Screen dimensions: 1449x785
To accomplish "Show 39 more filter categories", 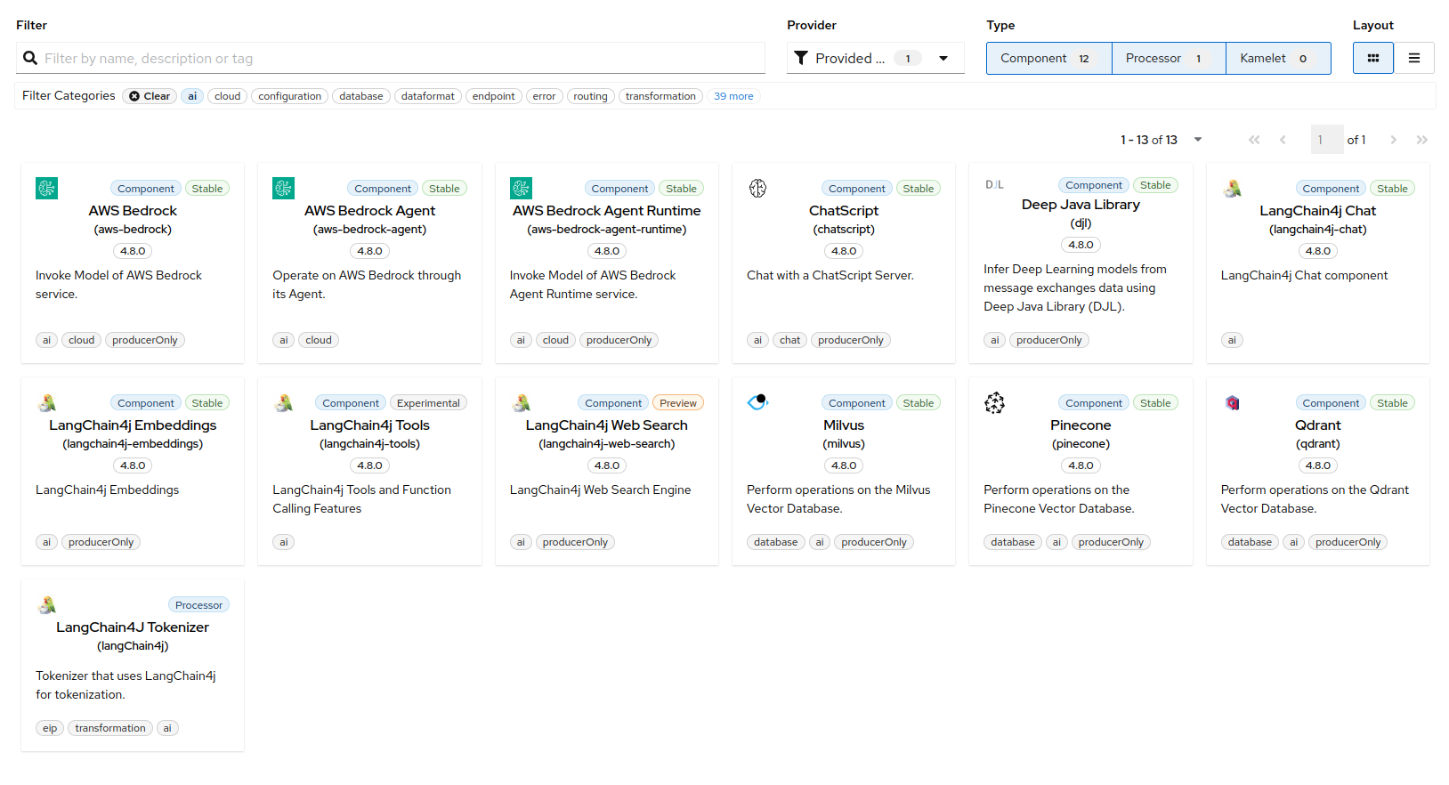I will (733, 96).
